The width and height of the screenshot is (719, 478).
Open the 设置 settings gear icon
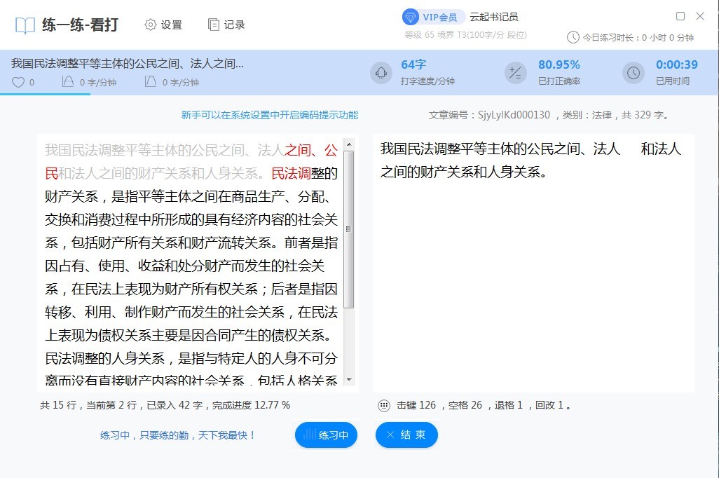[x=150, y=23]
